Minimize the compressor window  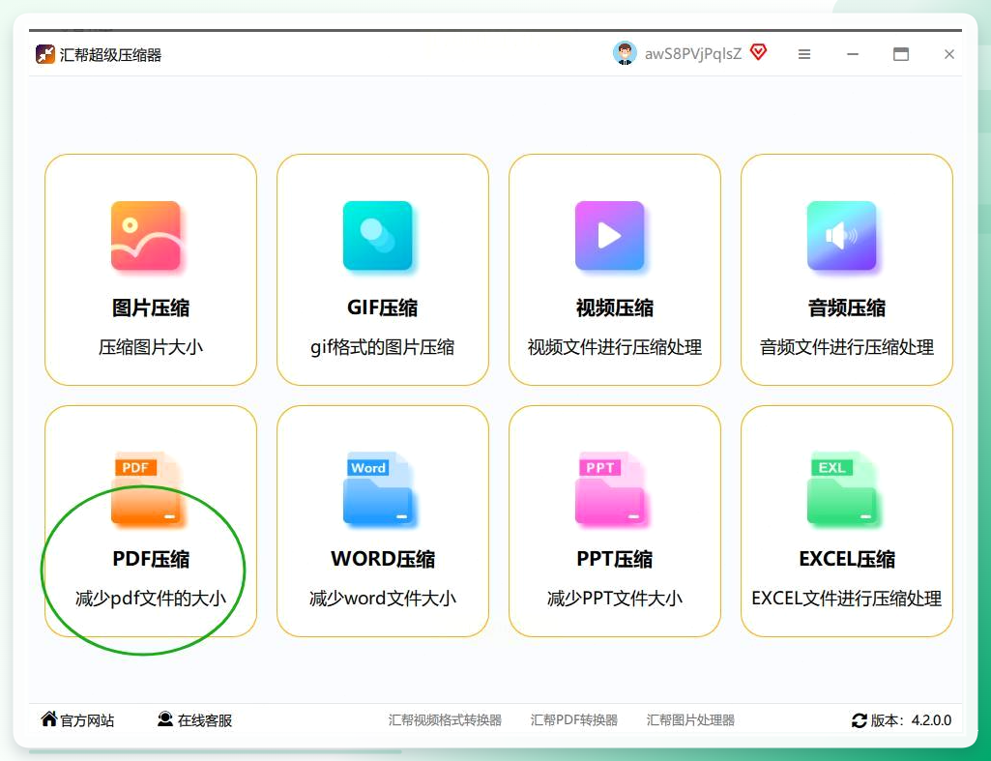point(853,54)
